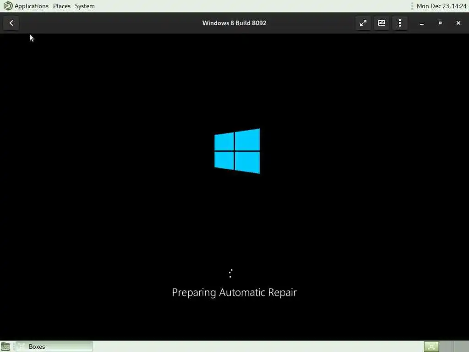469x352 pixels.
Task: Open the Applications menu
Action: (32, 6)
